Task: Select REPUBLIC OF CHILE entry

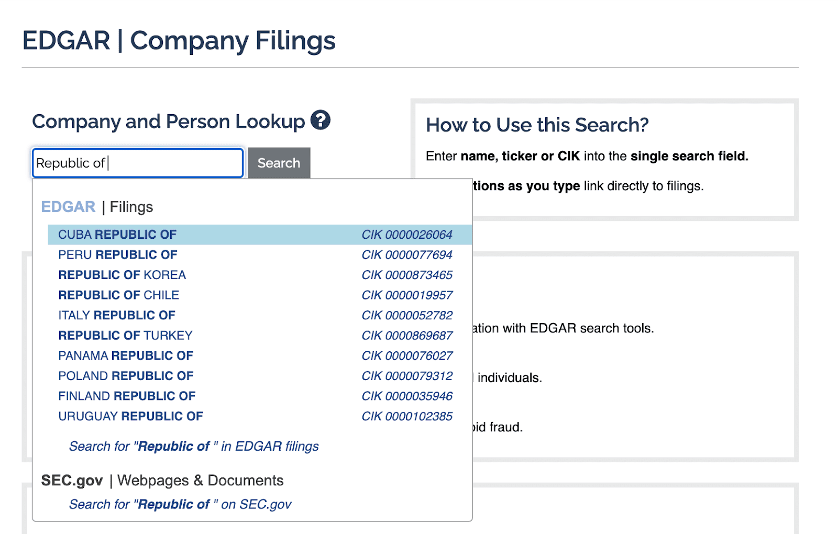Action: point(118,295)
